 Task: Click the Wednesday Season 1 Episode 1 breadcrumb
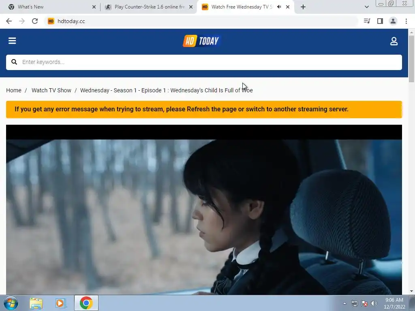(167, 90)
